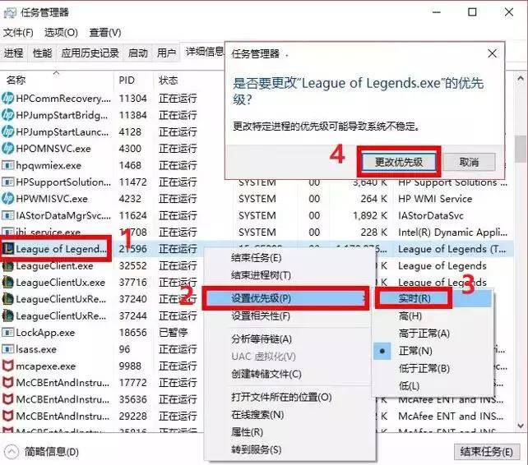This screenshot has width=528, height=465.
Task: Click the Task Manager title bar icon
Action: coord(10,13)
